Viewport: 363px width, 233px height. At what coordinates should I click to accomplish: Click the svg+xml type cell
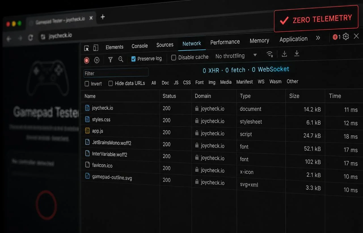pos(249,185)
